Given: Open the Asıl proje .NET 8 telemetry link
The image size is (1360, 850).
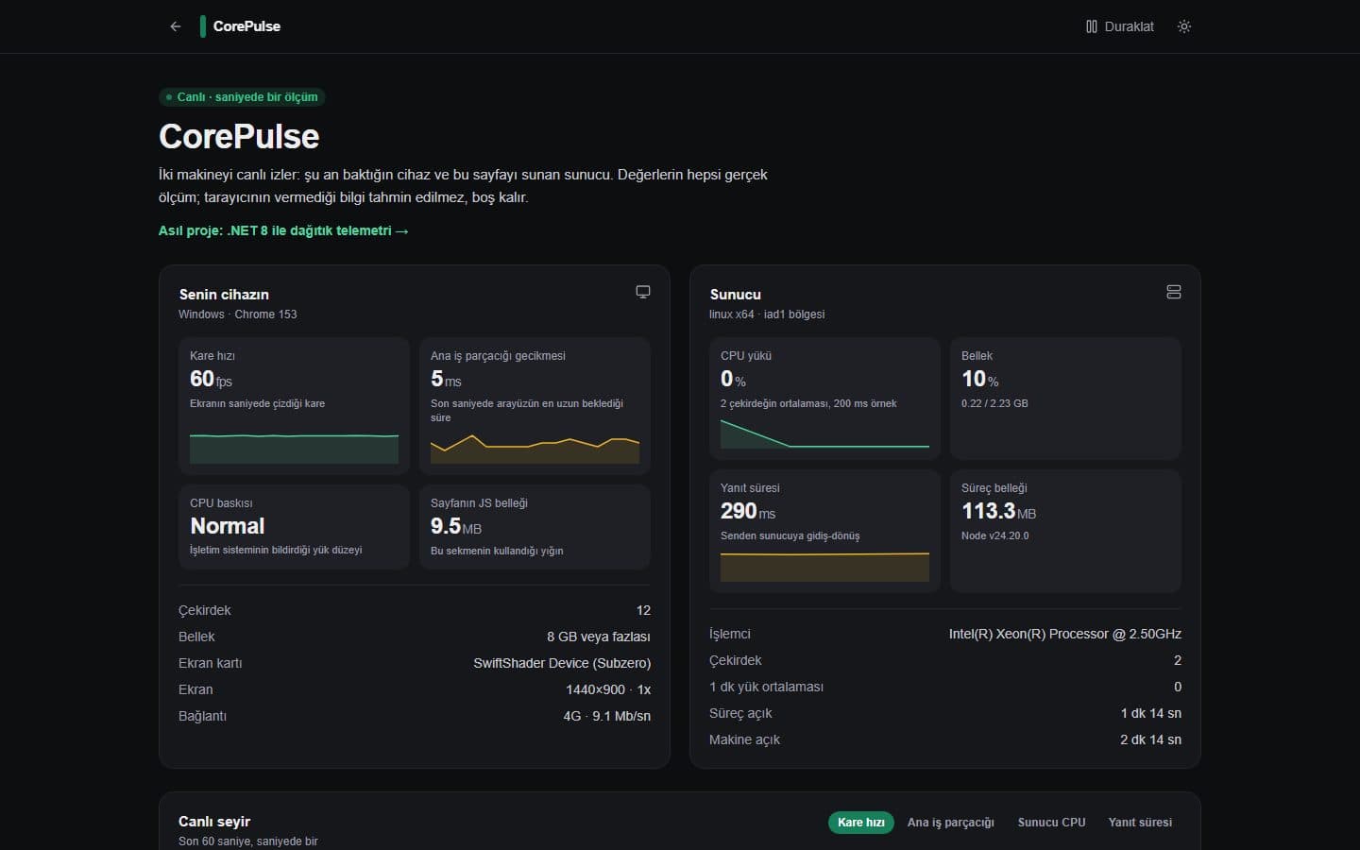Looking at the screenshot, I should click(x=283, y=230).
